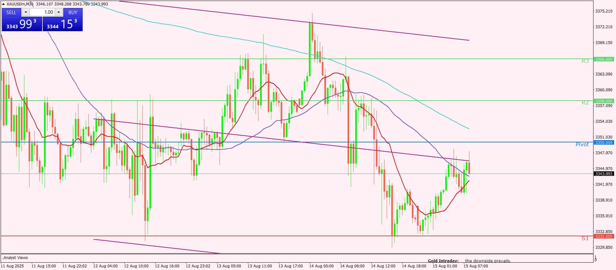Click current price tag 3343.993
The image size is (616, 270).
tap(603, 174)
